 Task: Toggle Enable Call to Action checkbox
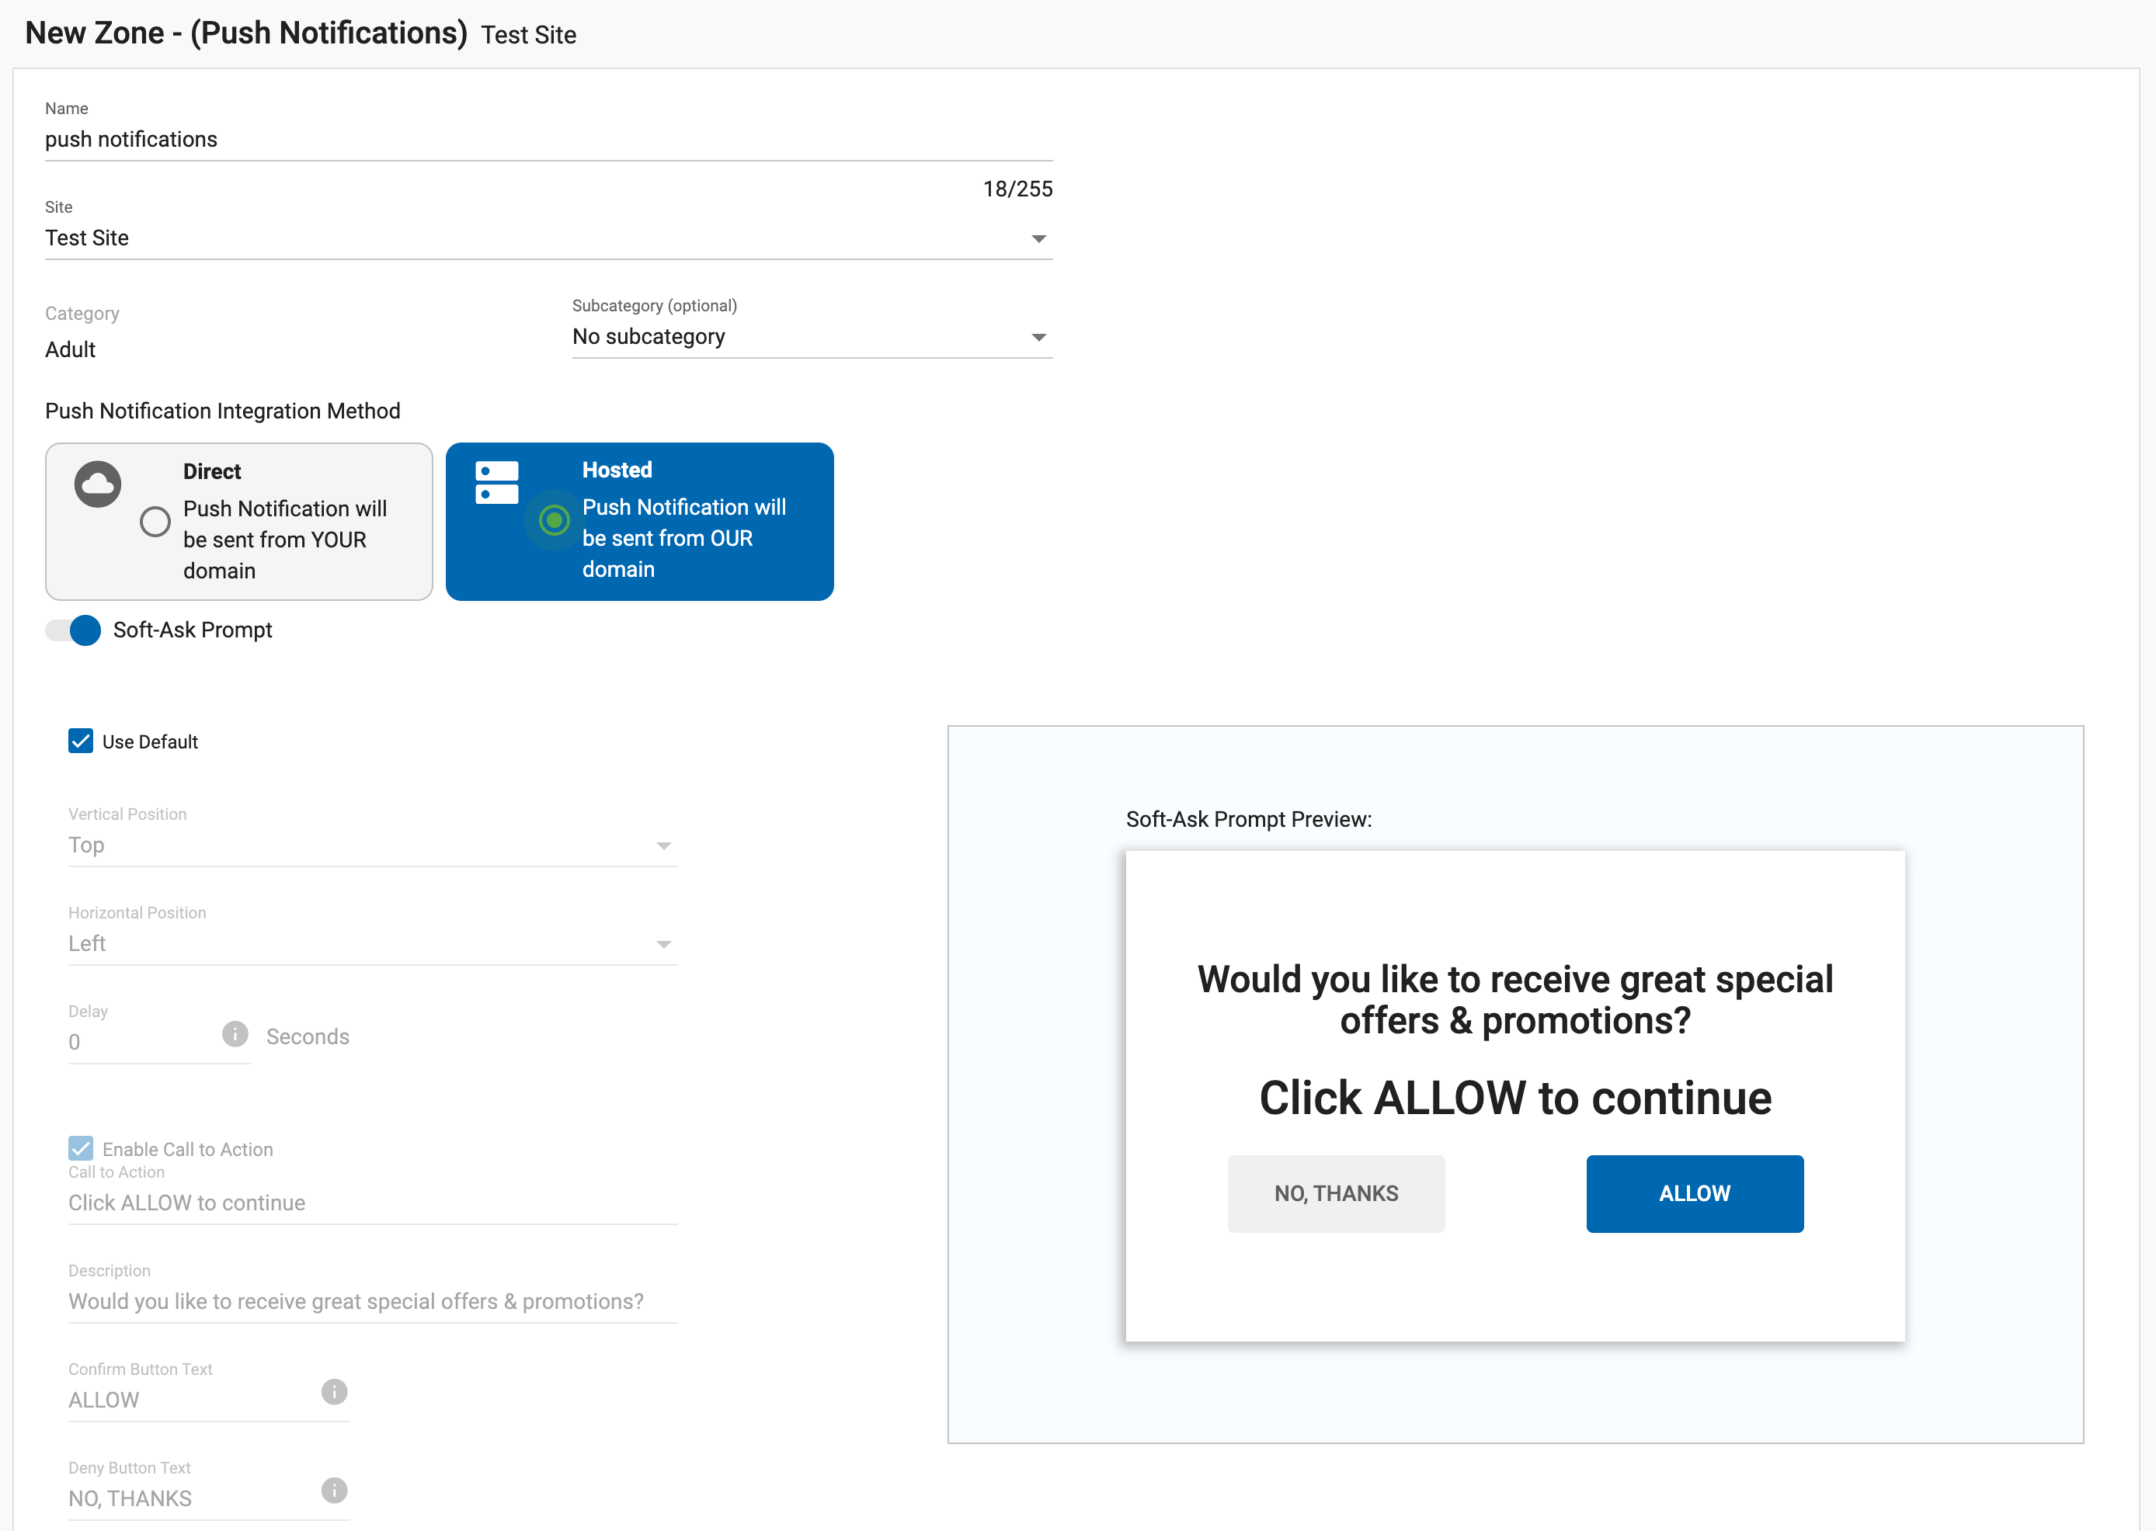point(81,1148)
